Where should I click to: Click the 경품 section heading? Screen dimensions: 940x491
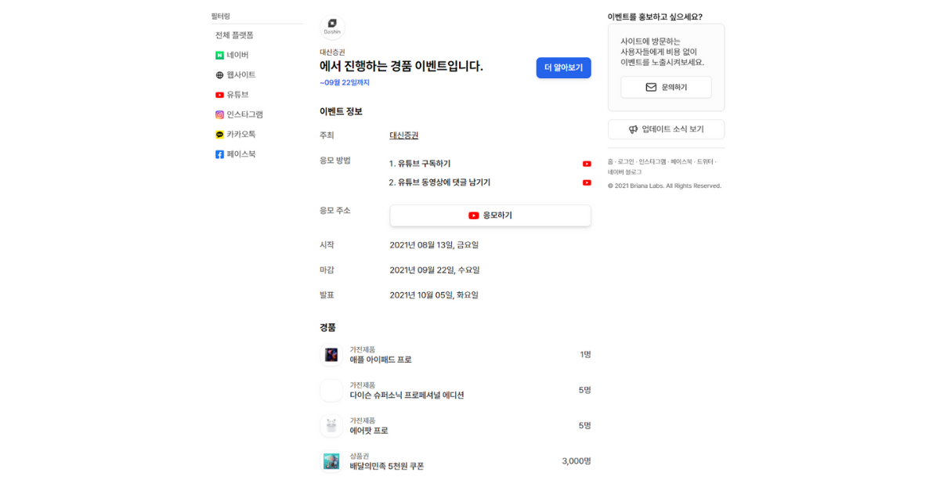327,327
